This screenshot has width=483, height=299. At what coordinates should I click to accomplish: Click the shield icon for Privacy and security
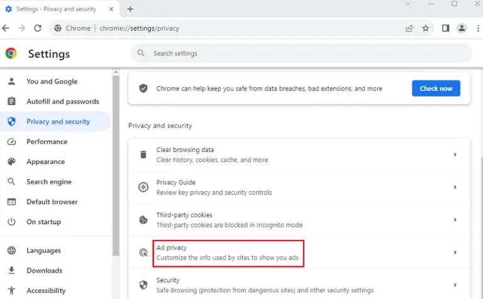(11, 121)
